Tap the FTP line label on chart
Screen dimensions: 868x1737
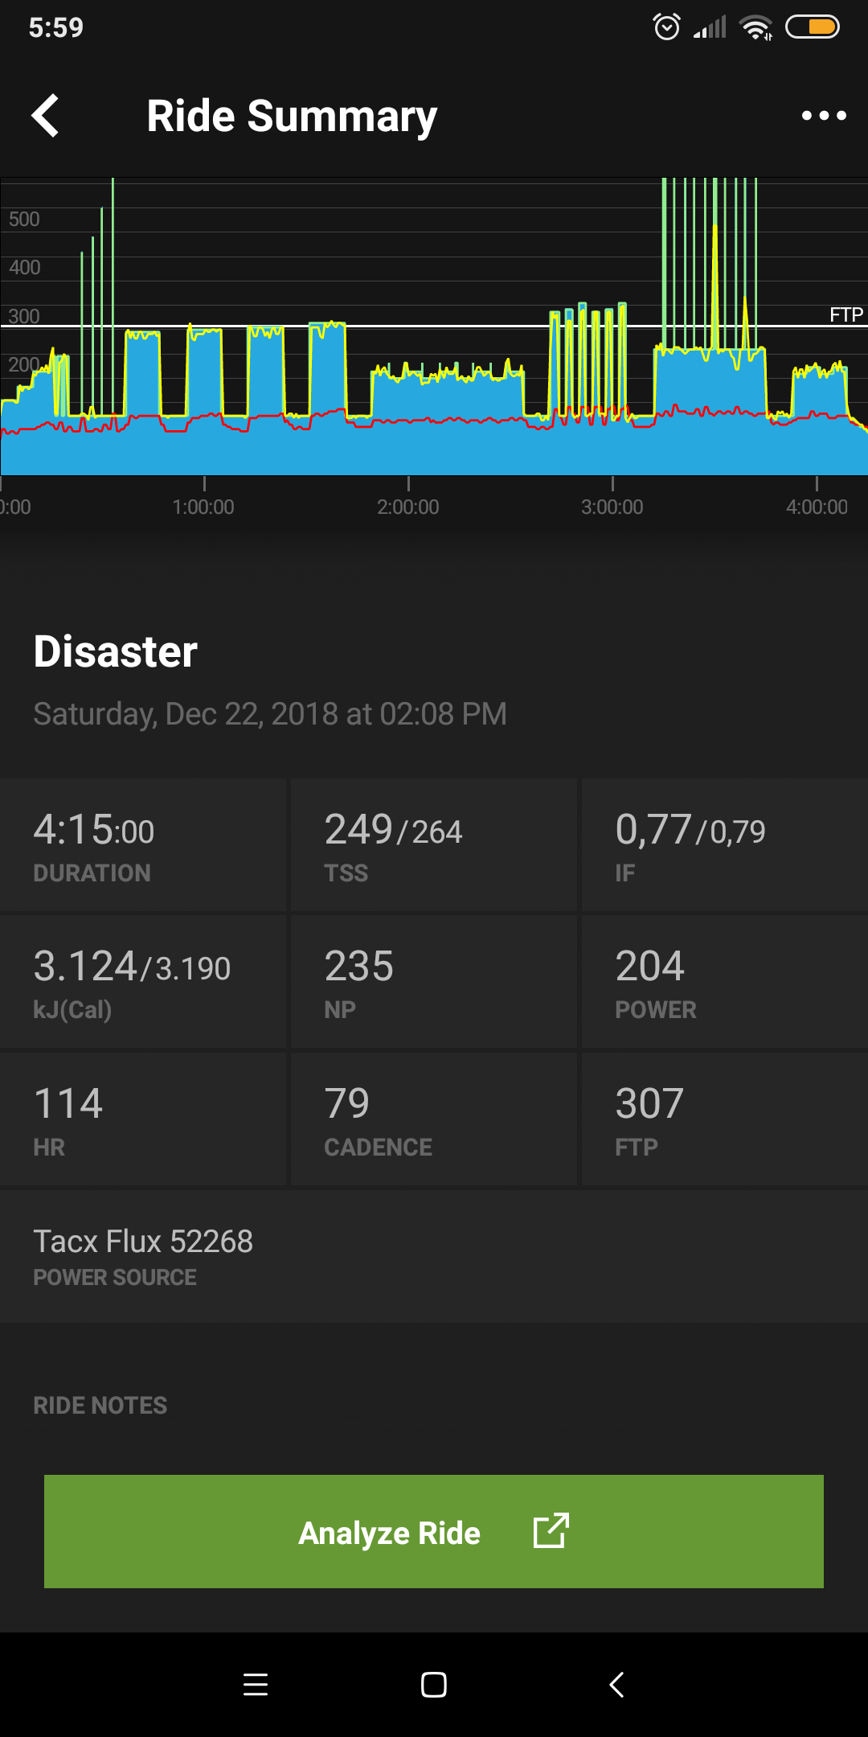(845, 314)
